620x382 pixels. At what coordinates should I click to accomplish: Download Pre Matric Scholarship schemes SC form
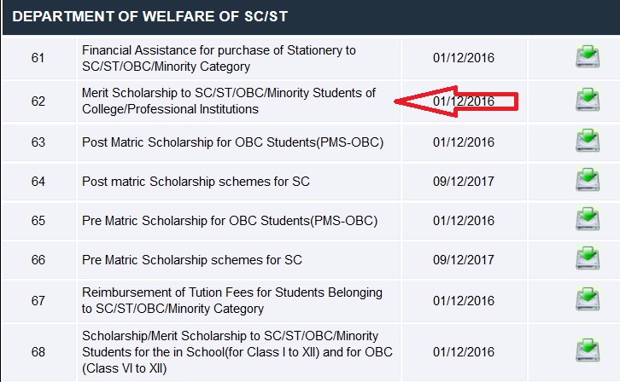click(587, 259)
